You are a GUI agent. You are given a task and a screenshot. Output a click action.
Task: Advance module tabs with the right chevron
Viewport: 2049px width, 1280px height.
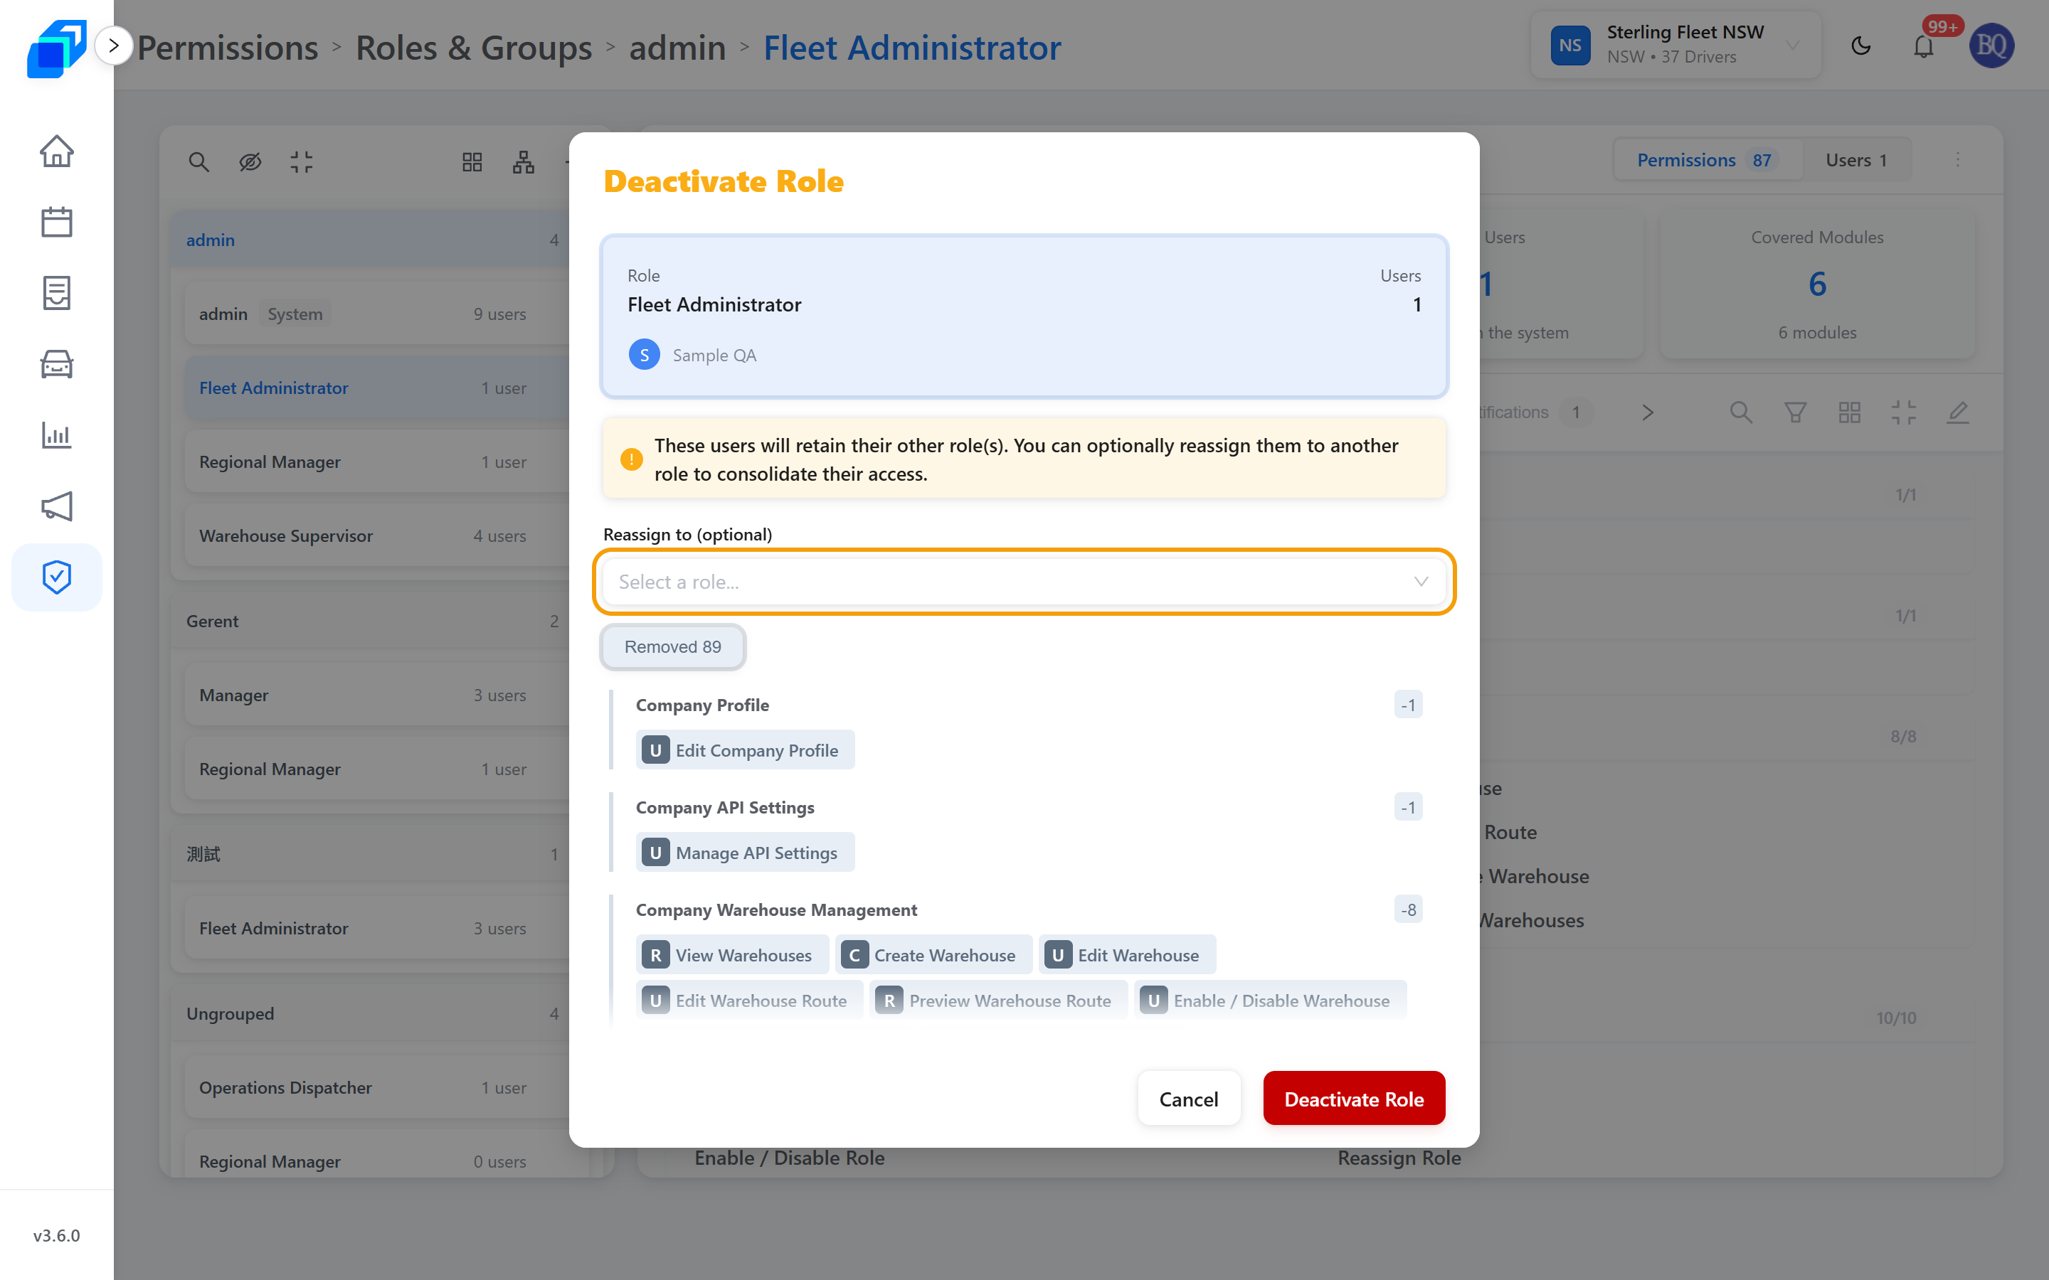1648,412
